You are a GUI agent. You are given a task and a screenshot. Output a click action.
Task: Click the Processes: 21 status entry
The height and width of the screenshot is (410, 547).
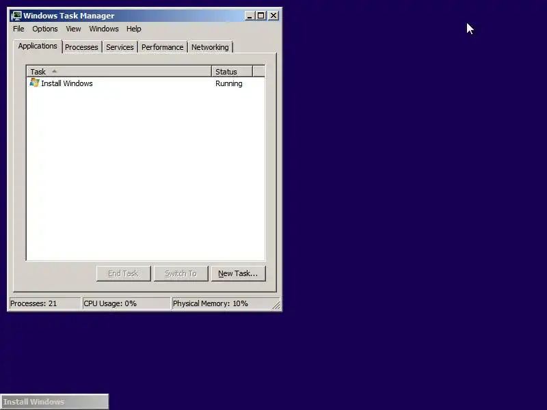coord(44,303)
